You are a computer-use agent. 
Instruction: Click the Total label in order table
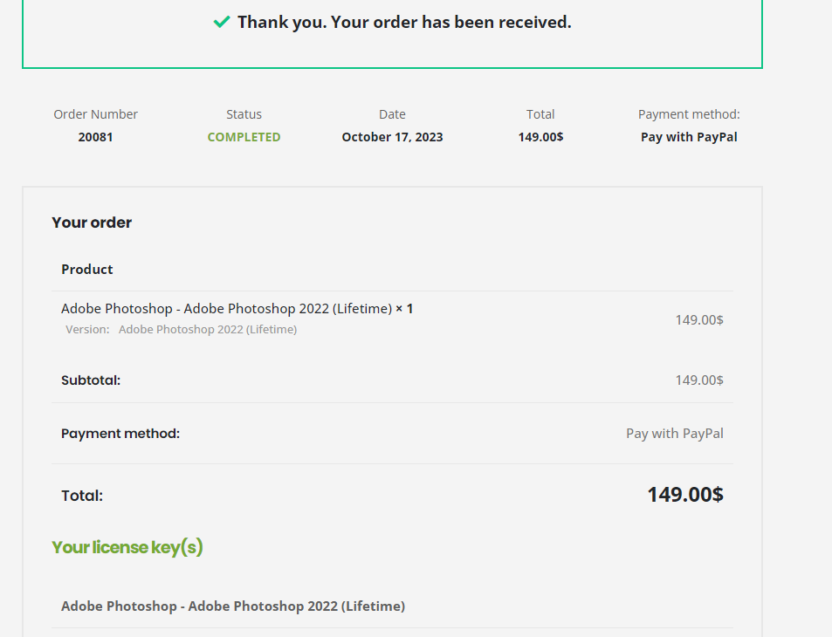pyautogui.click(x=82, y=496)
